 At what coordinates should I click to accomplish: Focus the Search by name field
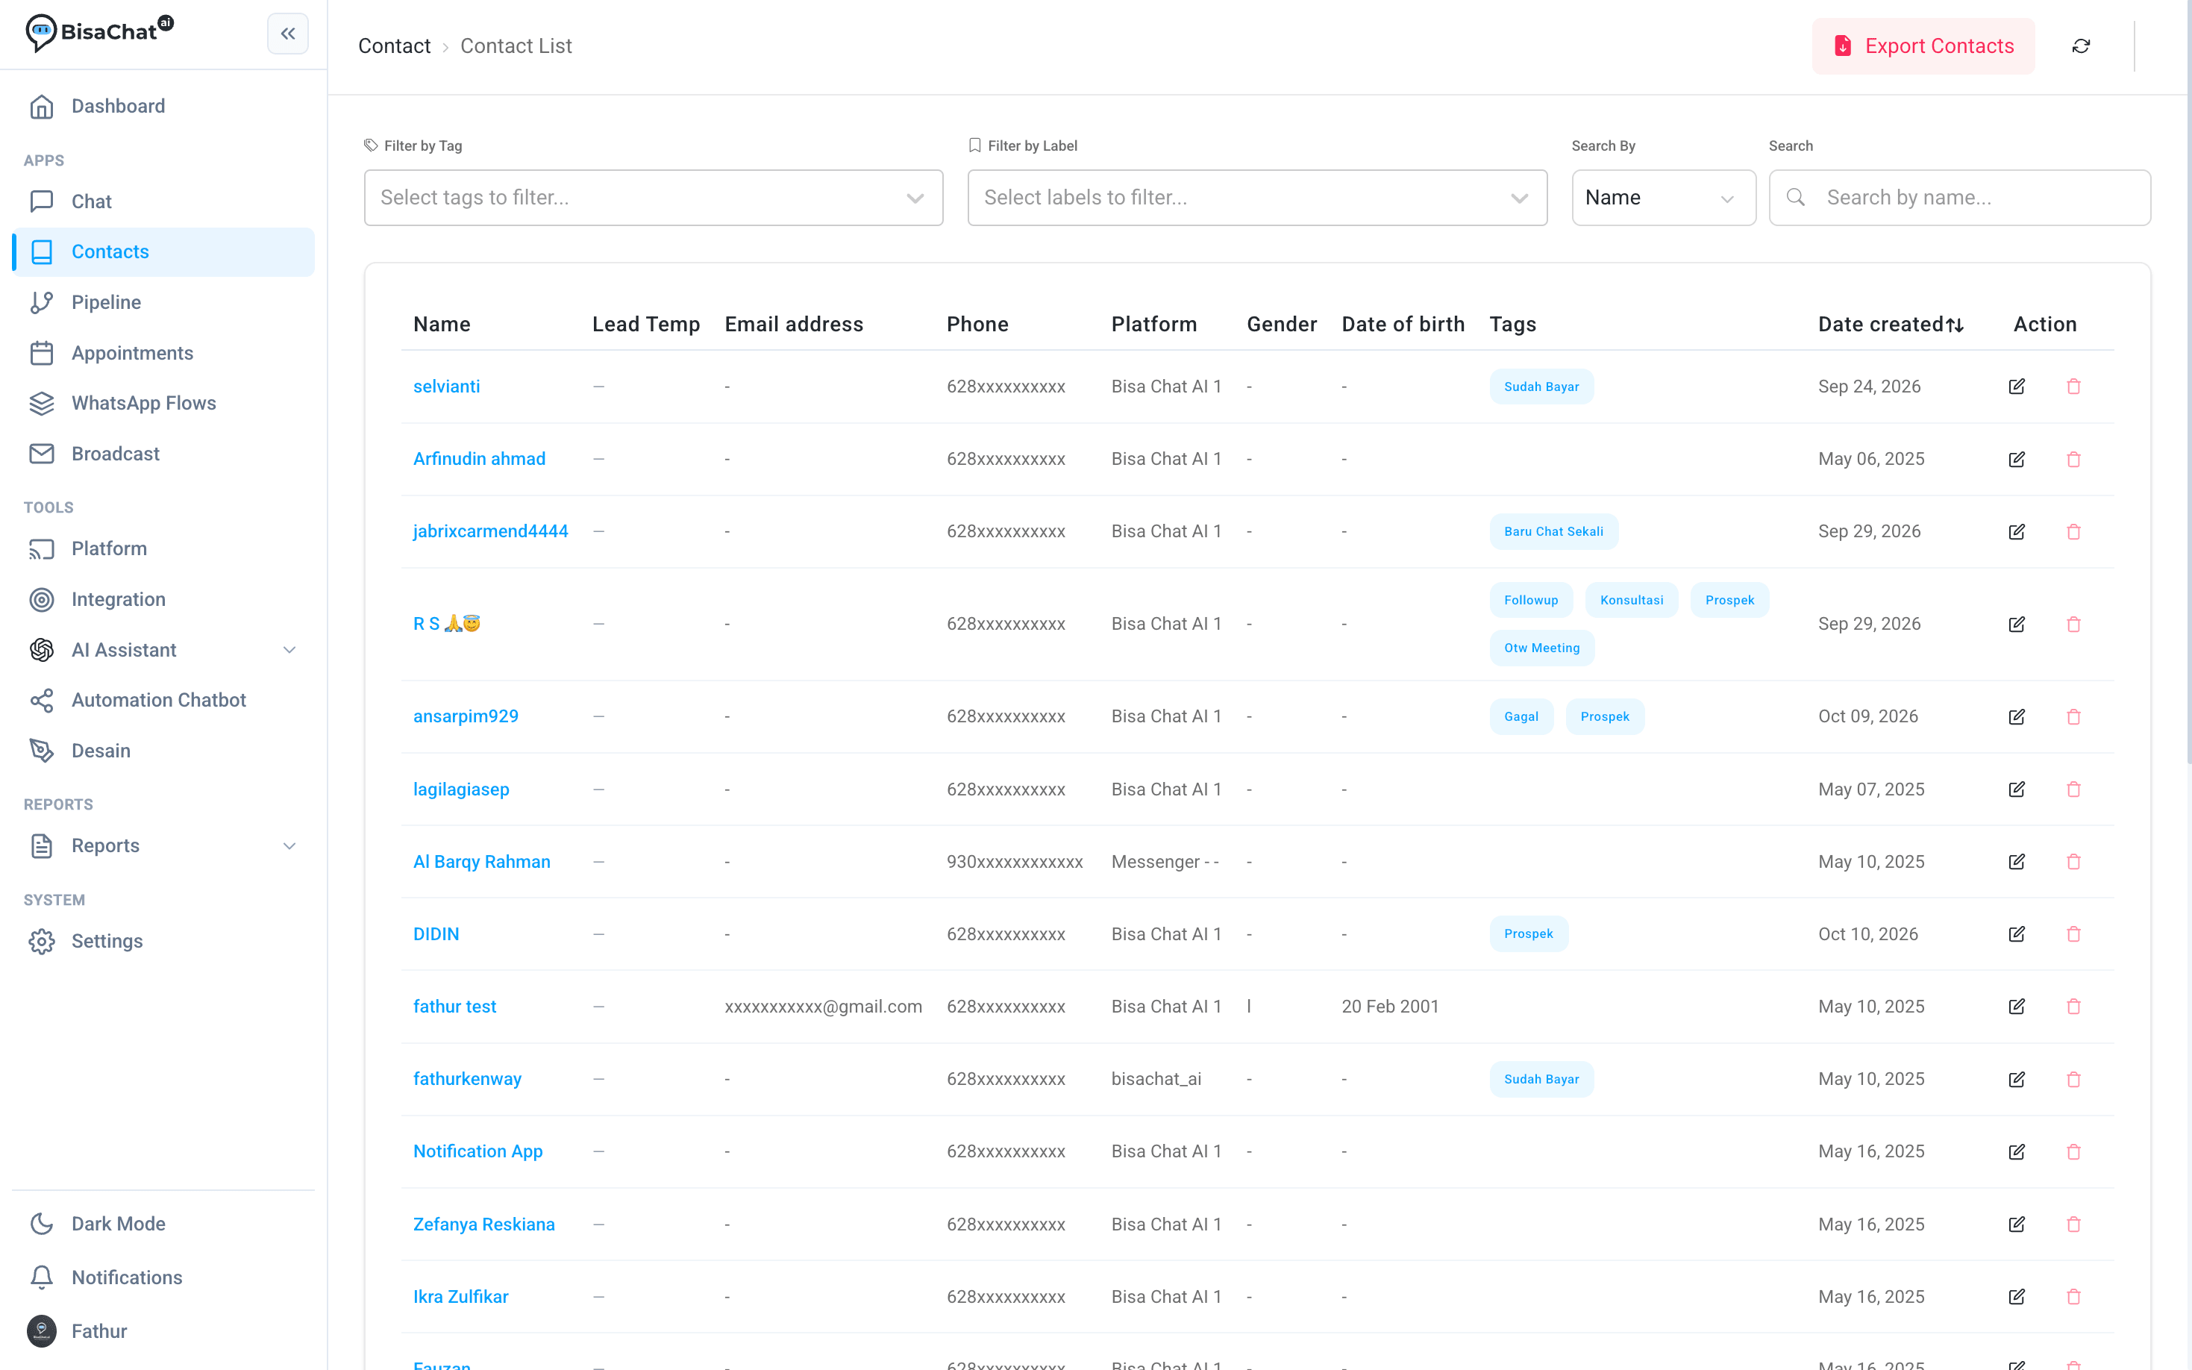point(1959,198)
